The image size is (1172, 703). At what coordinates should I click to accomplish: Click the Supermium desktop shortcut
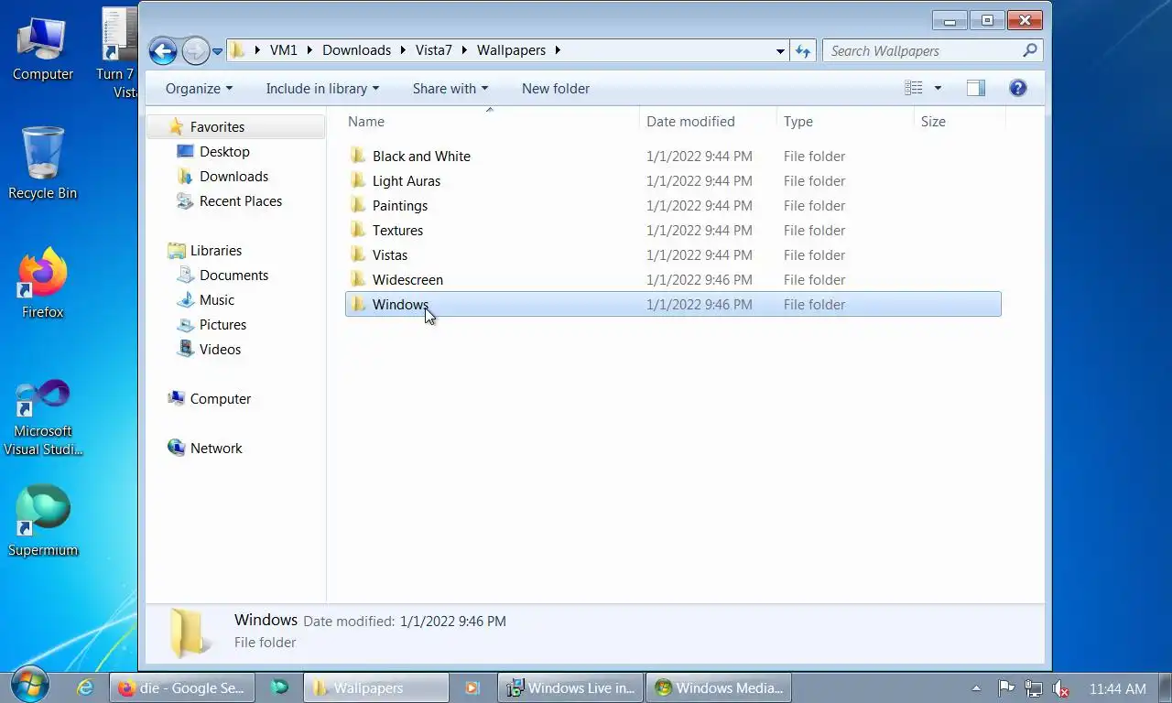[42, 520]
